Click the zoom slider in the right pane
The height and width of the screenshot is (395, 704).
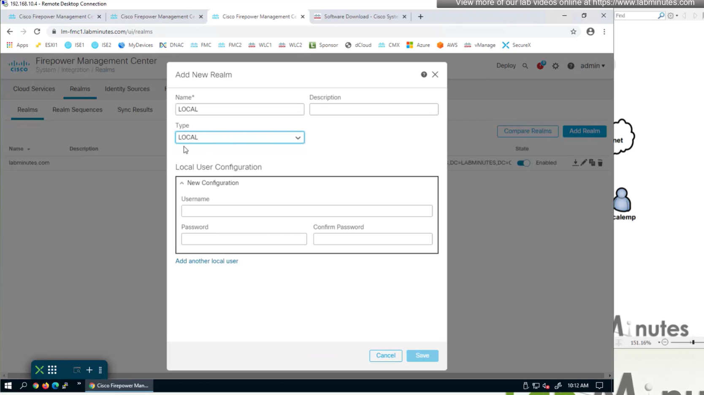[693, 342]
